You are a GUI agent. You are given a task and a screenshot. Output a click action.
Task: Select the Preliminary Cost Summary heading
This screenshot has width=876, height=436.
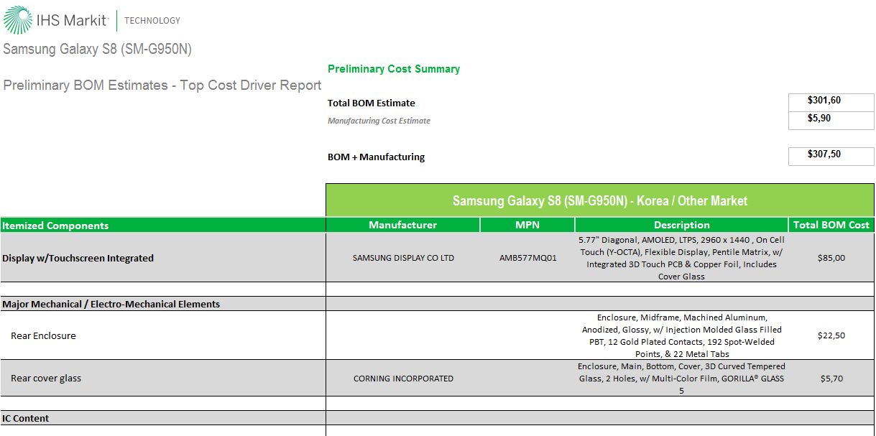coord(394,69)
